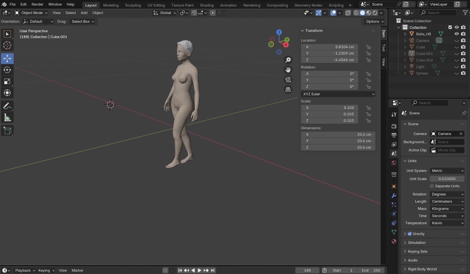Screen dimensions: 470x274
Task: Choose the Annotate pencil tool
Action: (x=7, y=106)
